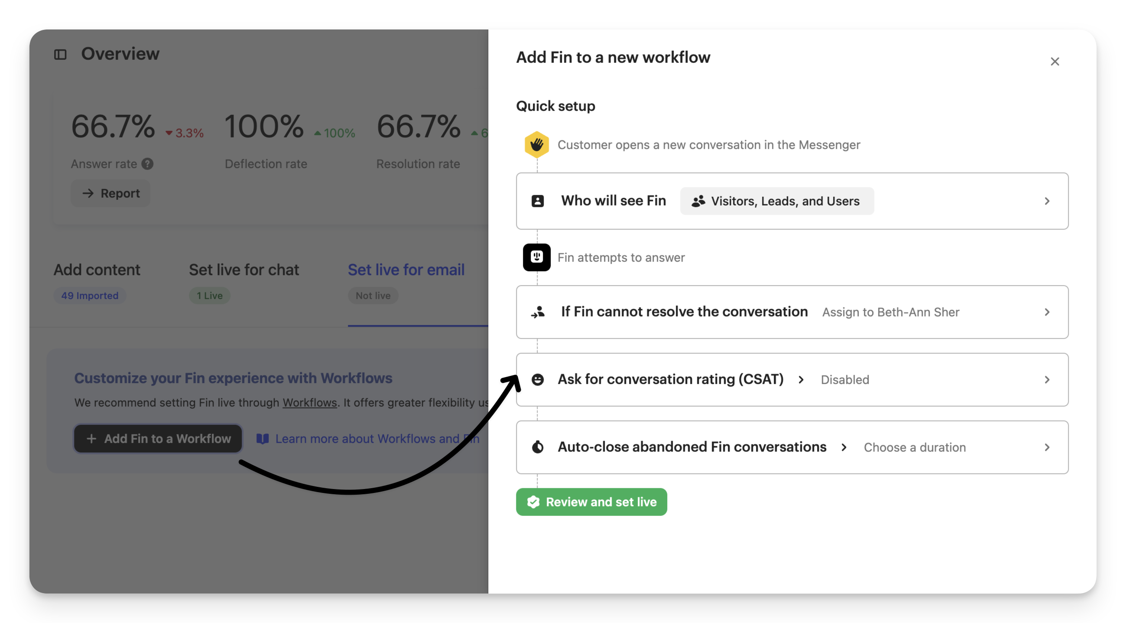1126x623 pixels.
Task: Click the black Fin bot icon
Action: (x=536, y=257)
